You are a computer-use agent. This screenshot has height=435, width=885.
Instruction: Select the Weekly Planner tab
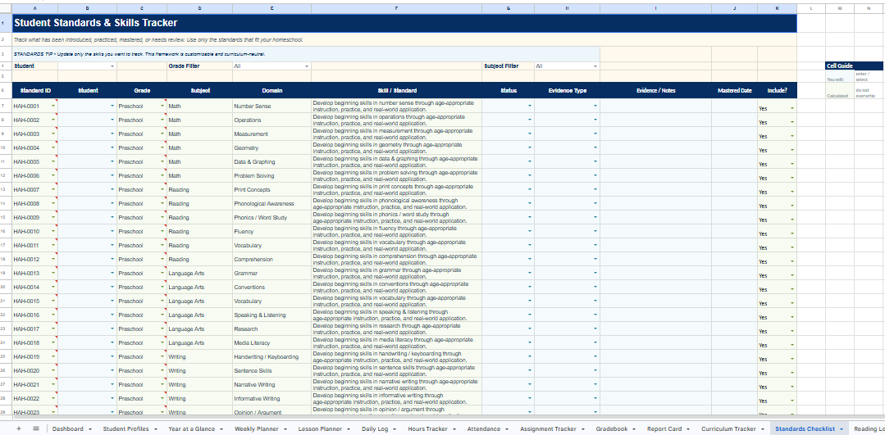pos(260,428)
